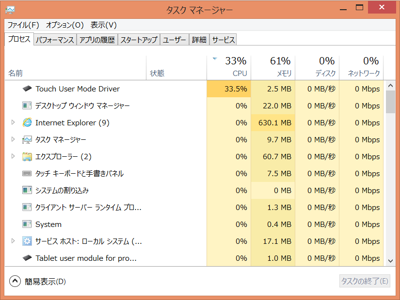Click the scrollbar up arrow
This screenshot has height=300, width=400.
pos(390,86)
